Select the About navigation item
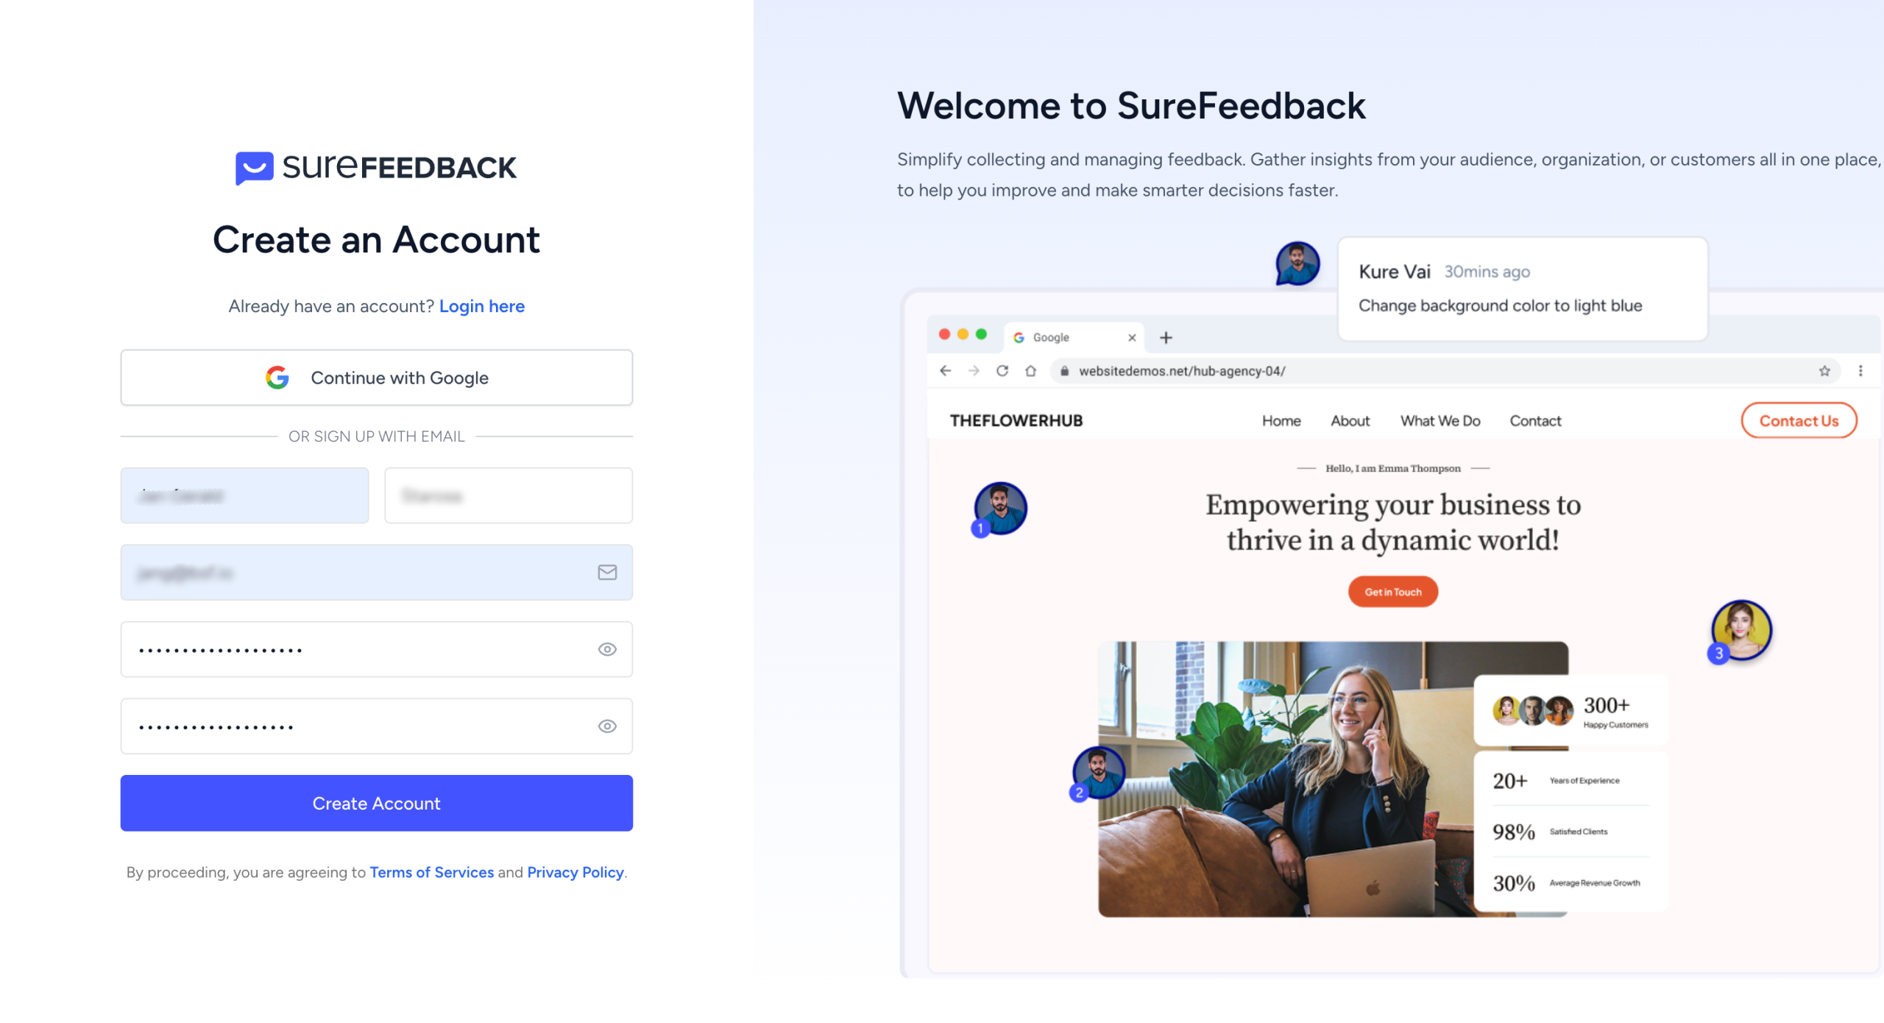This screenshot has width=1884, height=1023. coord(1350,421)
